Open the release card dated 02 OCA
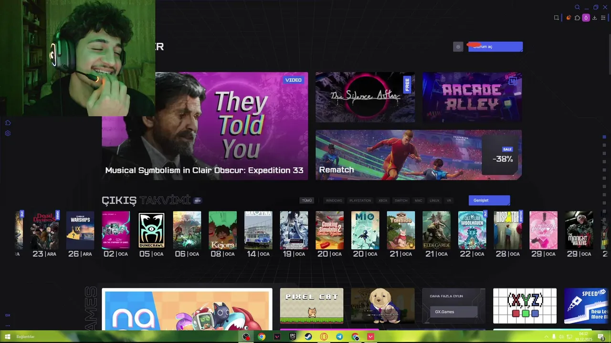 116,230
